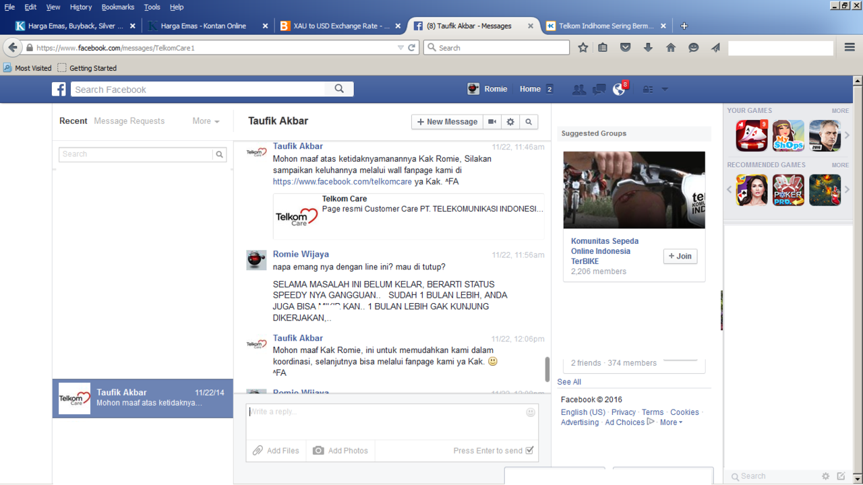
Task: Switch to Harga Emas - Kontan Online tab
Action: point(208,26)
